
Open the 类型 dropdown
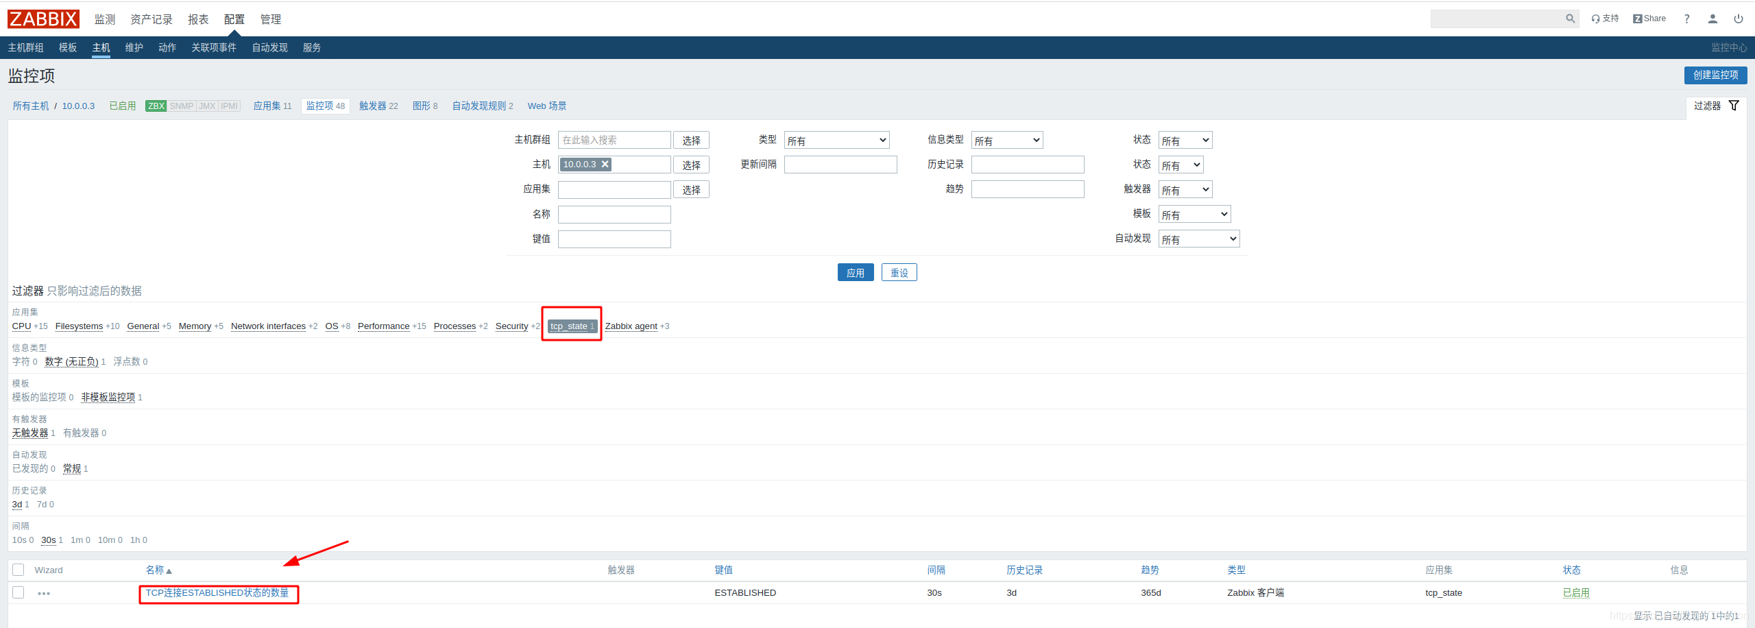[x=836, y=141]
